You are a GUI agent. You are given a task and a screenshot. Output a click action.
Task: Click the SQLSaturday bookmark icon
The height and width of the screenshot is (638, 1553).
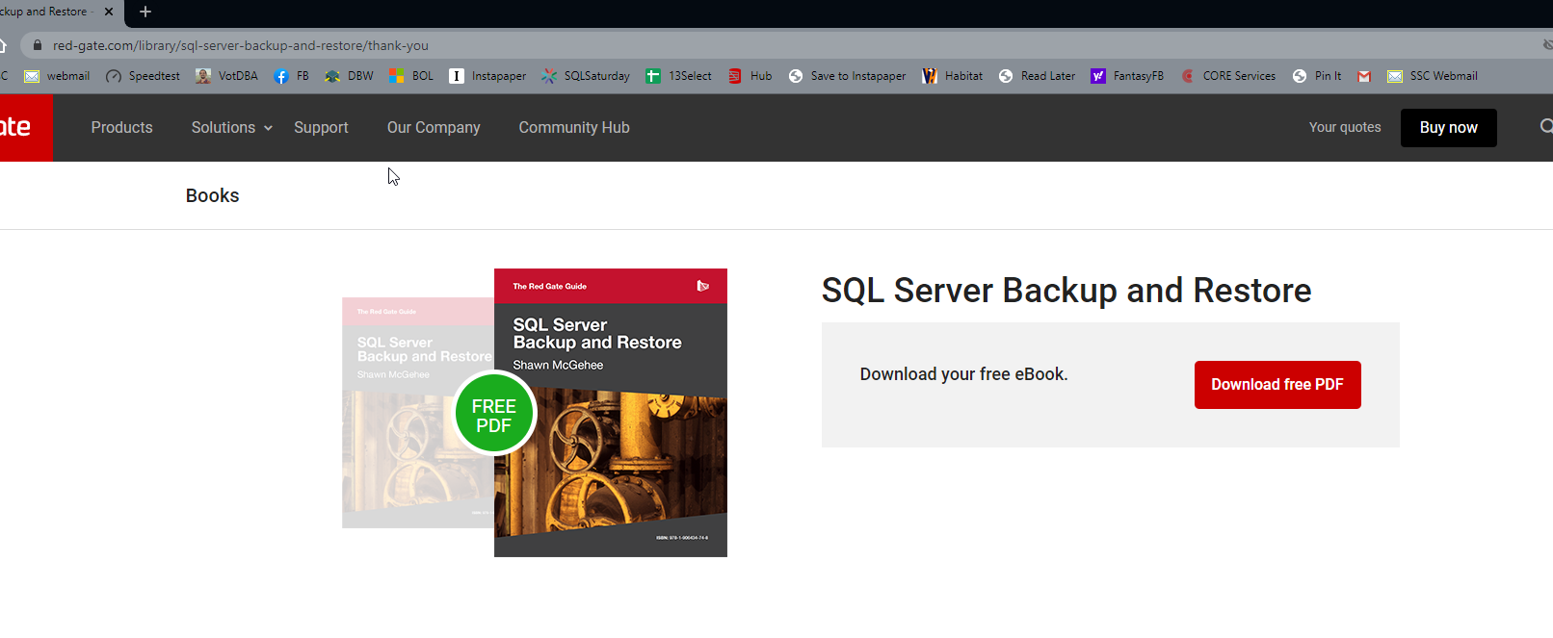pos(549,76)
